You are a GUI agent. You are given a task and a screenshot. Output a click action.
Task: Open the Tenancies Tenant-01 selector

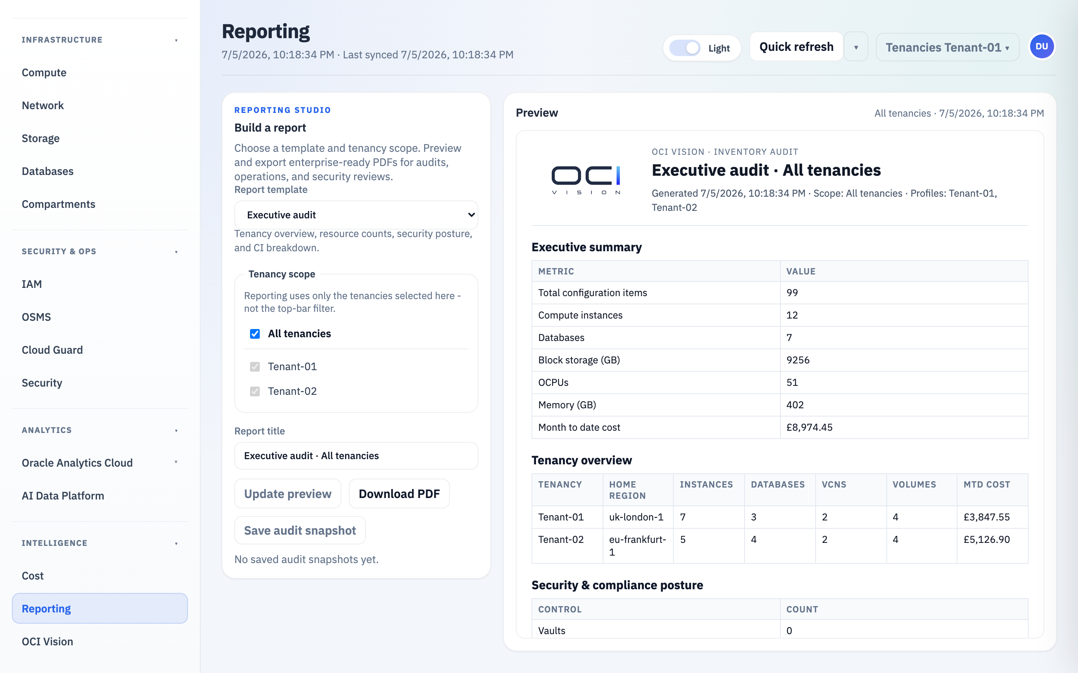point(947,47)
